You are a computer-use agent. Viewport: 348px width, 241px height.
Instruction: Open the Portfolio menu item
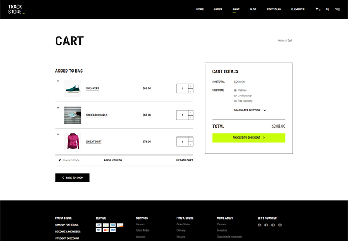[273, 9]
